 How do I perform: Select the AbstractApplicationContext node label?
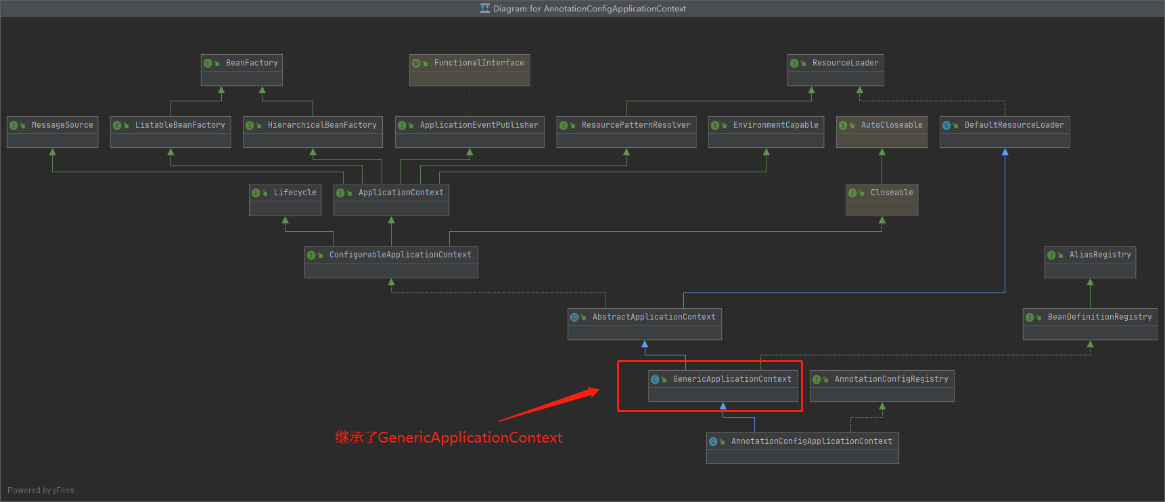tap(654, 317)
